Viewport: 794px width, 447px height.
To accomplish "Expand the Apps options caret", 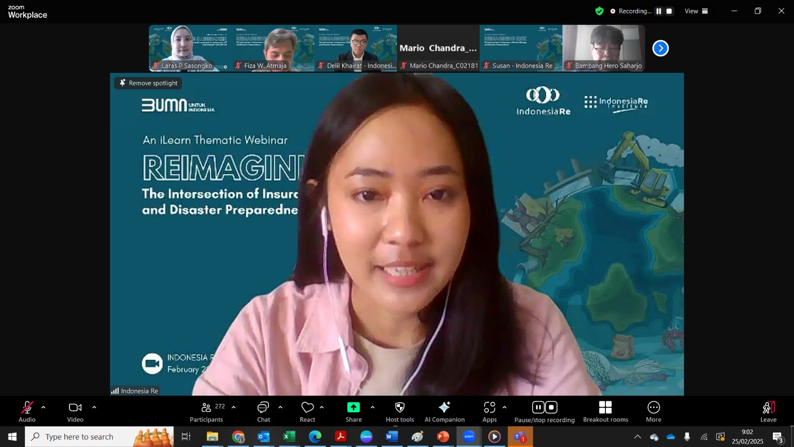I will tap(504, 407).
